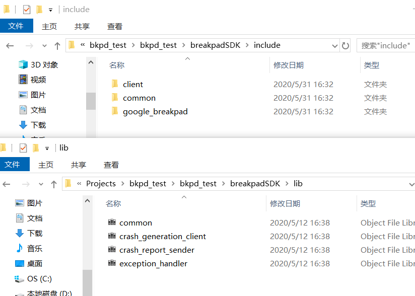
Task: Click the recent locations chevron near navigation arrows
Action: (x=44, y=45)
